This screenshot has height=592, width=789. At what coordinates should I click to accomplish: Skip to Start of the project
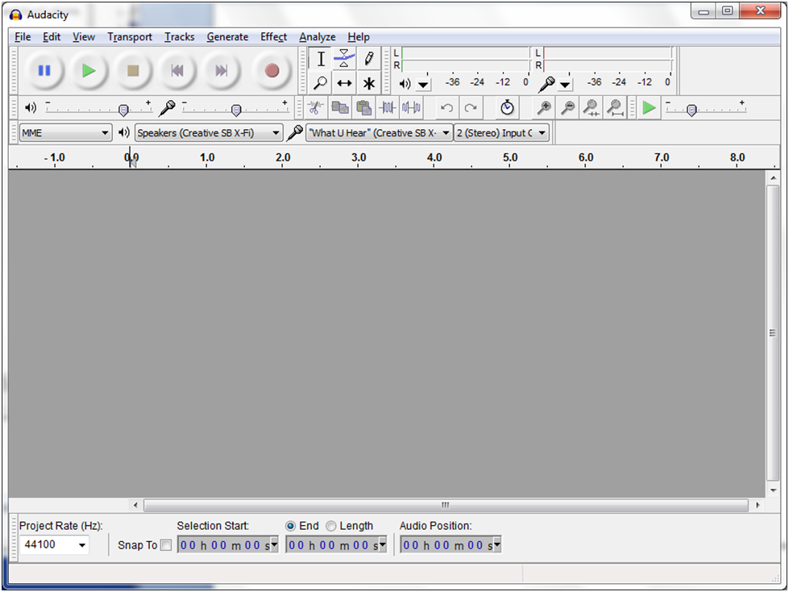point(177,70)
